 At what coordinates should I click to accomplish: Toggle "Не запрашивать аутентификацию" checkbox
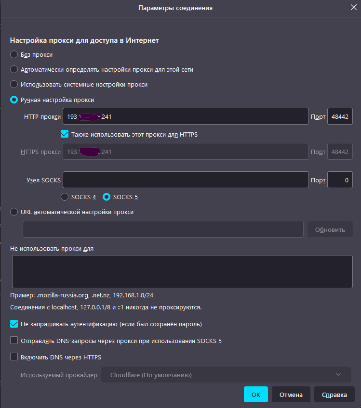pyautogui.click(x=14, y=324)
